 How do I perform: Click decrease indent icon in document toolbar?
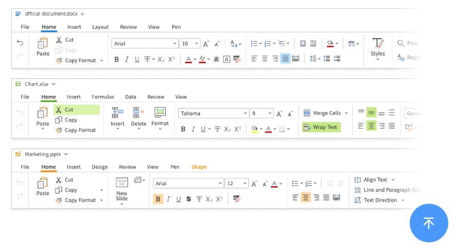[x=303, y=43]
